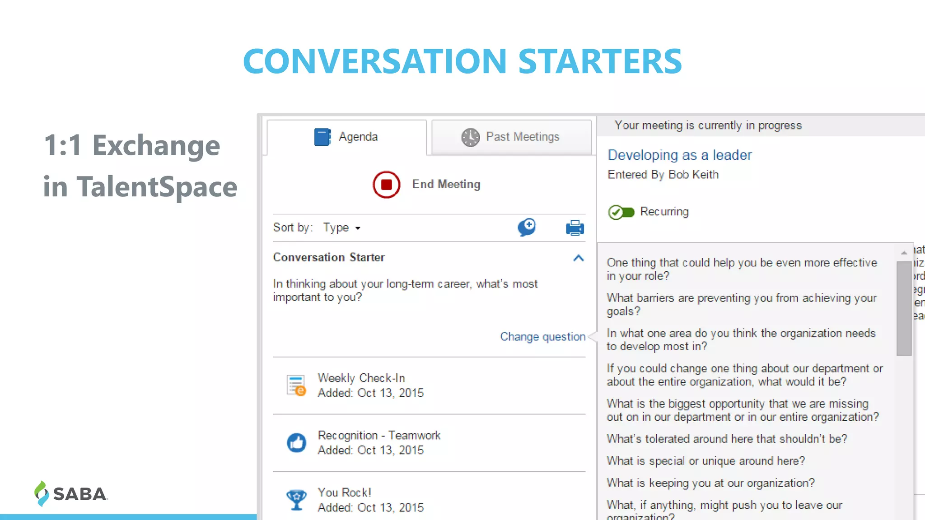Click the blue Agenda notebook icon
The image size is (925, 520).
click(322, 137)
